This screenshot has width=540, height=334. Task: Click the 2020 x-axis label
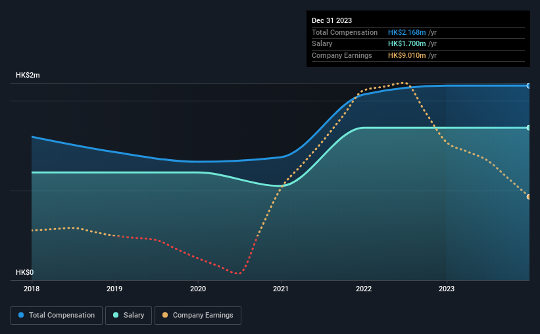tap(198, 289)
